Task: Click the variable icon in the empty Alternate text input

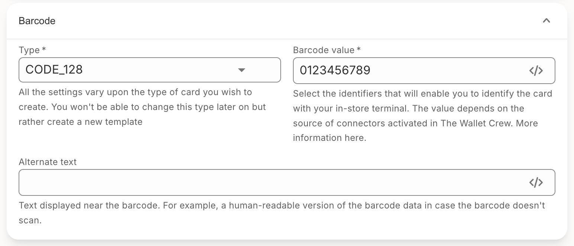Action: tap(536, 182)
